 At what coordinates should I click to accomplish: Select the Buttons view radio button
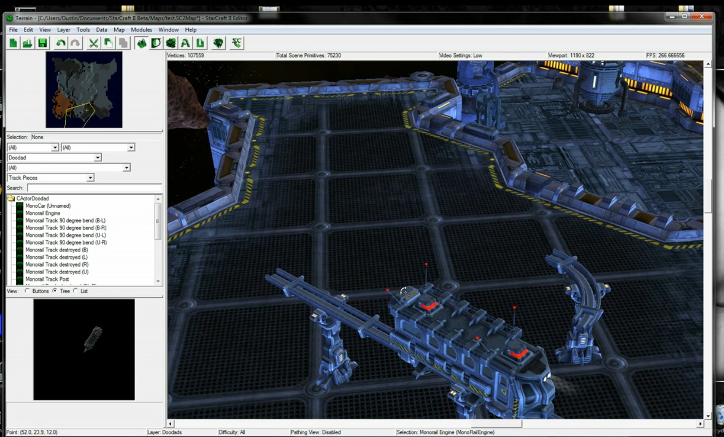tap(28, 291)
